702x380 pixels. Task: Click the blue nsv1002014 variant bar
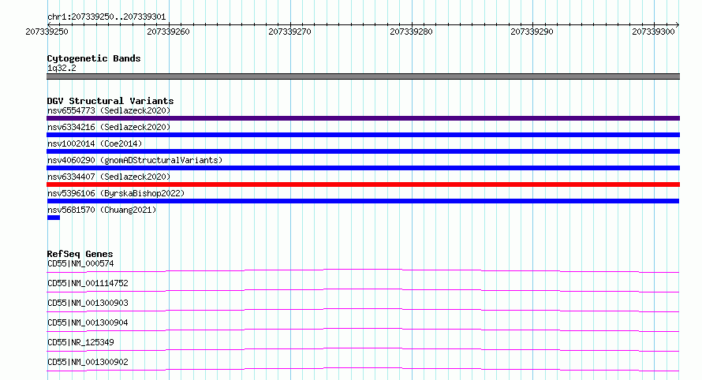363,151
